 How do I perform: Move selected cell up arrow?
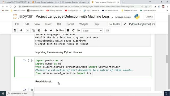[45, 30]
